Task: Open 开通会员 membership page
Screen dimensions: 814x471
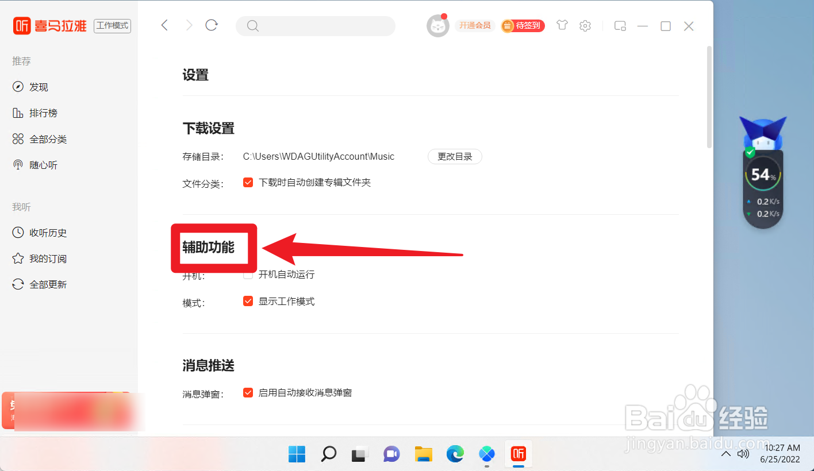Action: pos(475,26)
